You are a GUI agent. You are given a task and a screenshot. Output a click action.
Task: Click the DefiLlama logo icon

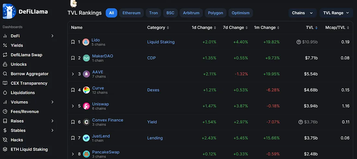pos(9,12)
